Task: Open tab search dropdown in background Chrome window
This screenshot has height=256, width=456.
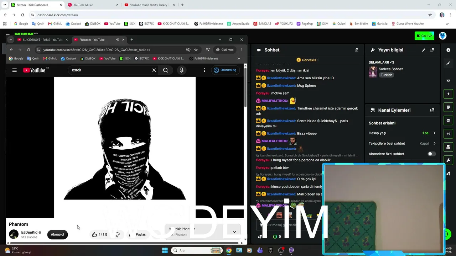Action: (x=5, y=5)
